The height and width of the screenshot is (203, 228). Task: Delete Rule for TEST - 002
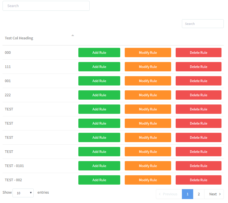point(199,180)
